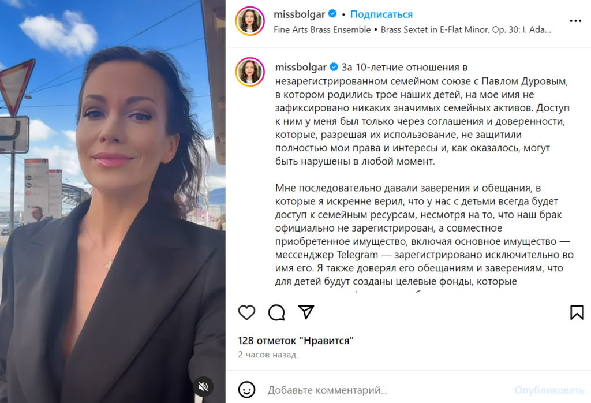The width and height of the screenshot is (591, 403).
Task: Like the post with the heart icon
Action: 247,312
